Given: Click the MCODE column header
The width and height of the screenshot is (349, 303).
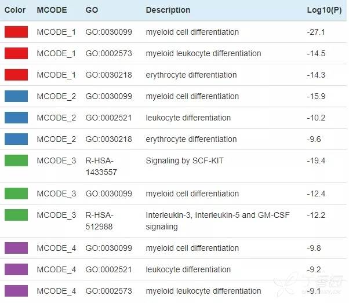Looking at the screenshot, I should (x=52, y=10).
